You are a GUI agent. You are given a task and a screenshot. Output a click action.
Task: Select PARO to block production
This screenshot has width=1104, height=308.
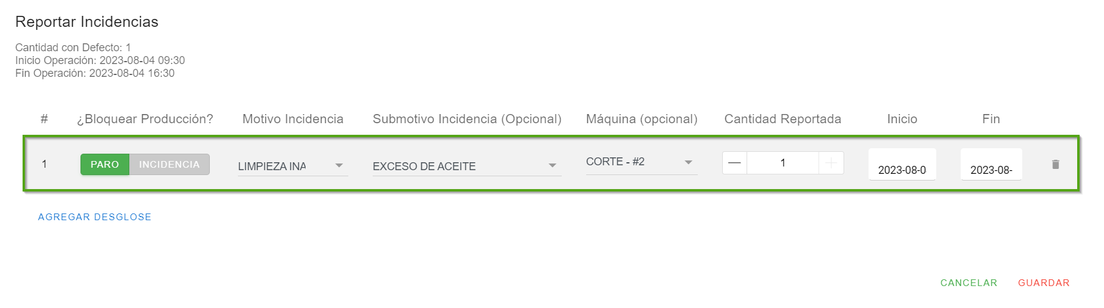pyautogui.click(x=105, y=165)
